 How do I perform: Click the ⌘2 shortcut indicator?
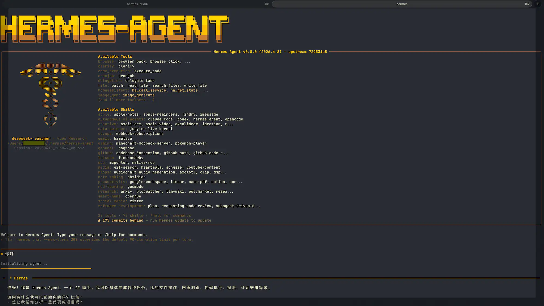coord(527,4)
